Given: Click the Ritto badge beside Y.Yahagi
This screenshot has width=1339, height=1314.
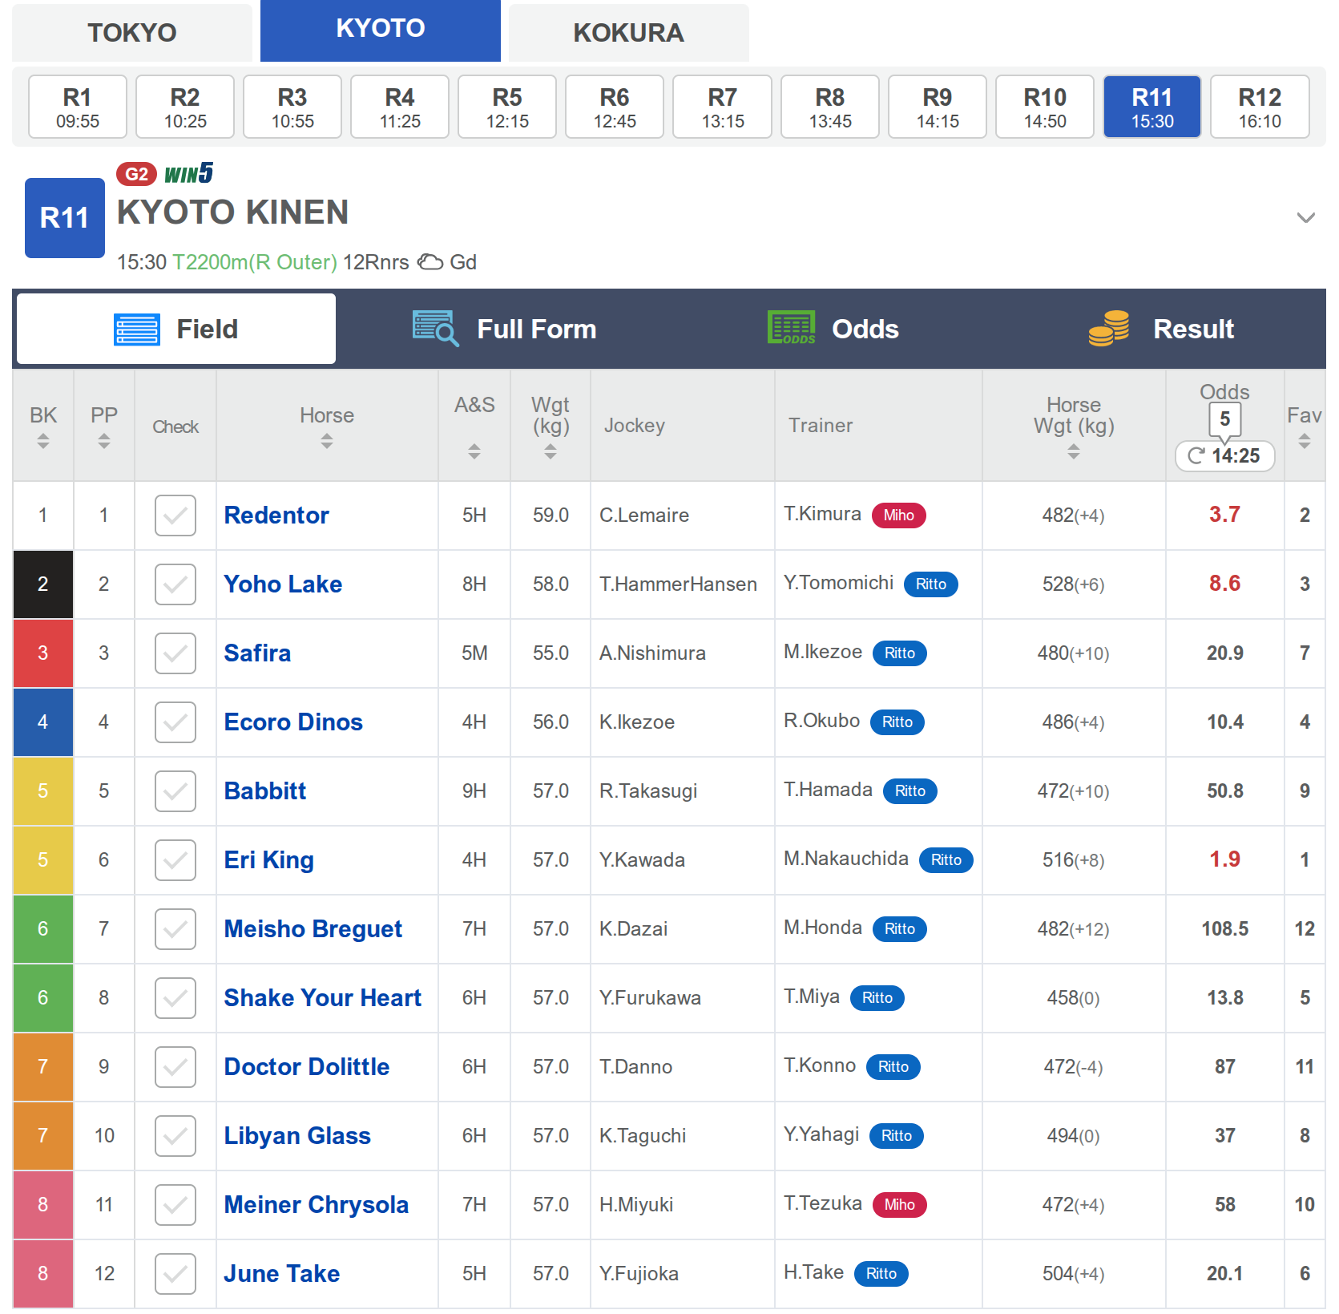Looking at the screenshot, I should 897,1136.
